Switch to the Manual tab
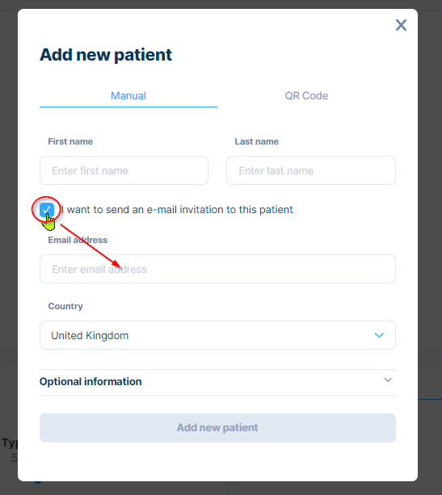This screenshot has width=442, height=495. click(x=128, y=95)
